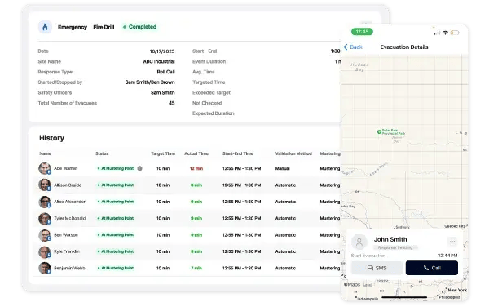Viewport: 489px width, 307px height.
Task: Click the Safety Officers value Sam Smith
Action: pyautogui.click(x=163, y=93)
